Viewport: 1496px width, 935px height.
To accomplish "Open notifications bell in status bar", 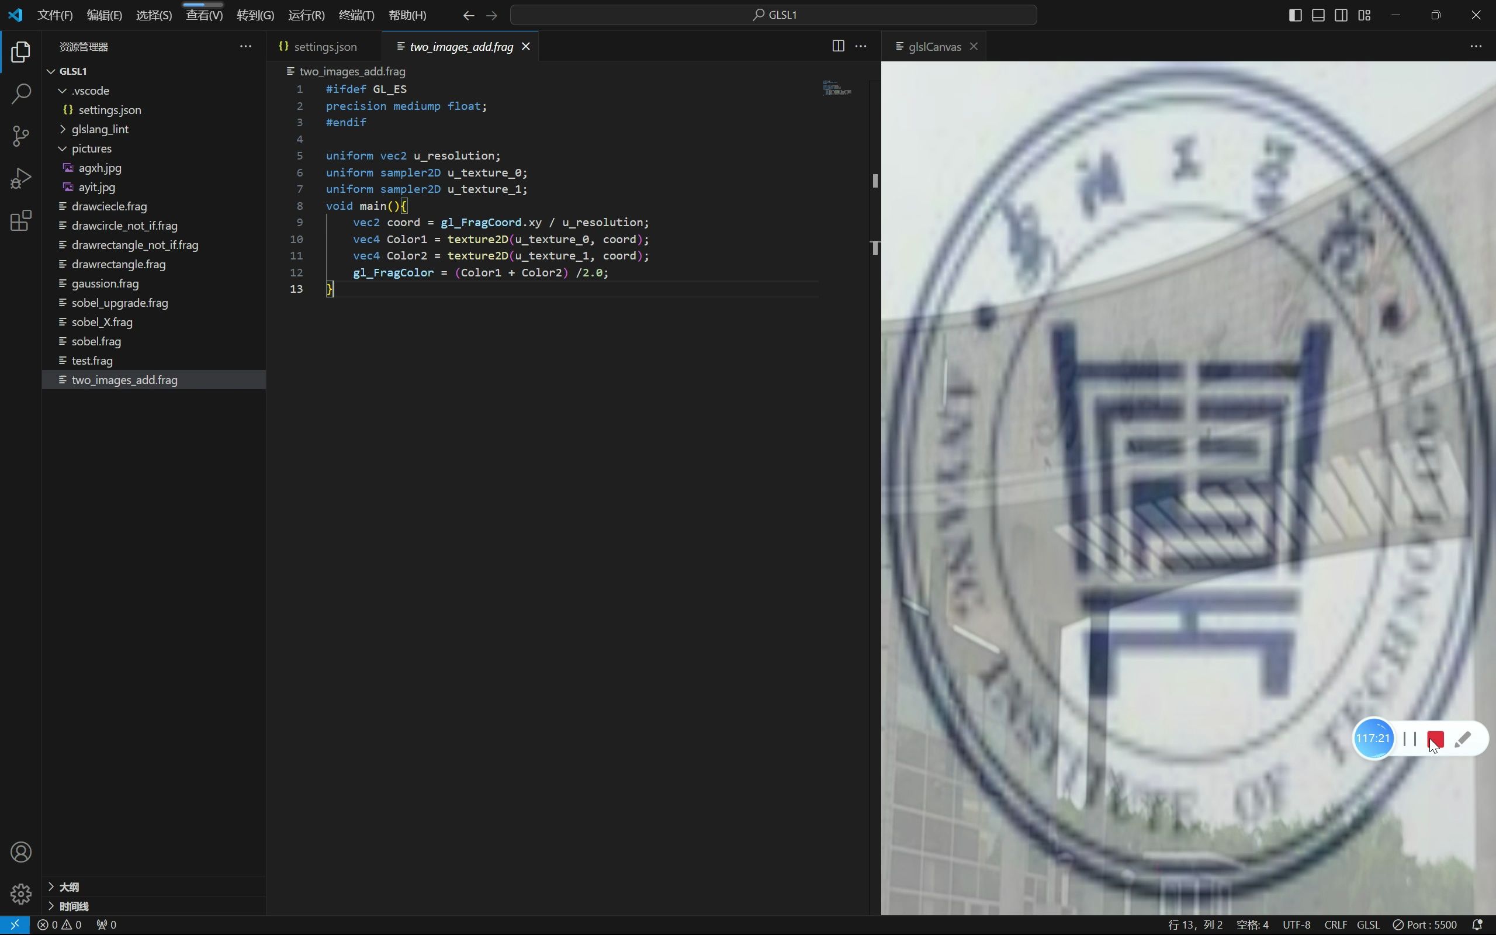I will [x=1477, y=925].
